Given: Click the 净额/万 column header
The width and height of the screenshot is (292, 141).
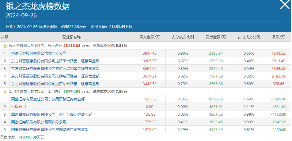Looking at the screenshot, I should (x=278, y=37).
